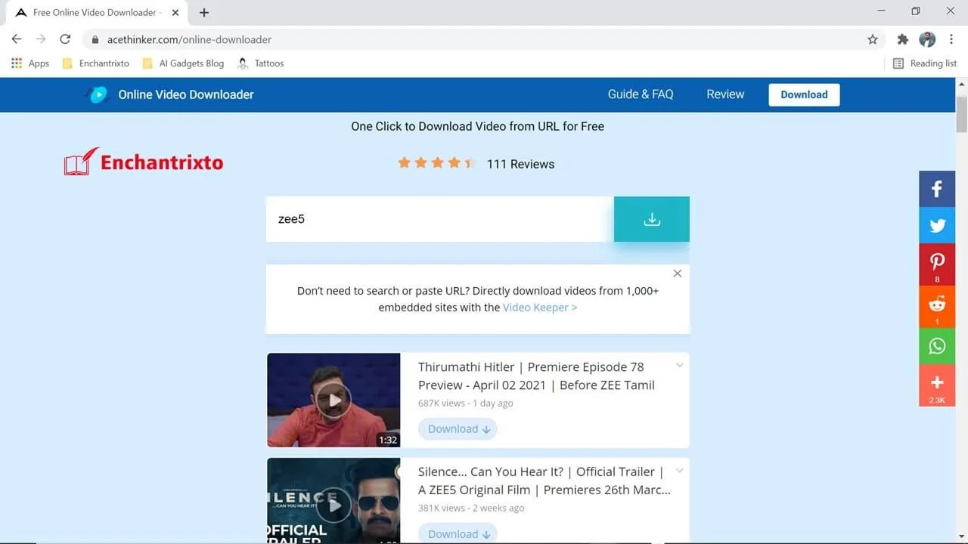Click the teal download arrow button
This screenshot has height=544, width=968.
(651, 219)
